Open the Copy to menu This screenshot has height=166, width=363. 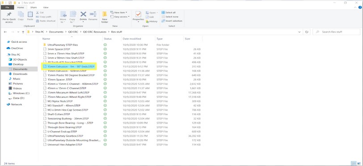72,17
